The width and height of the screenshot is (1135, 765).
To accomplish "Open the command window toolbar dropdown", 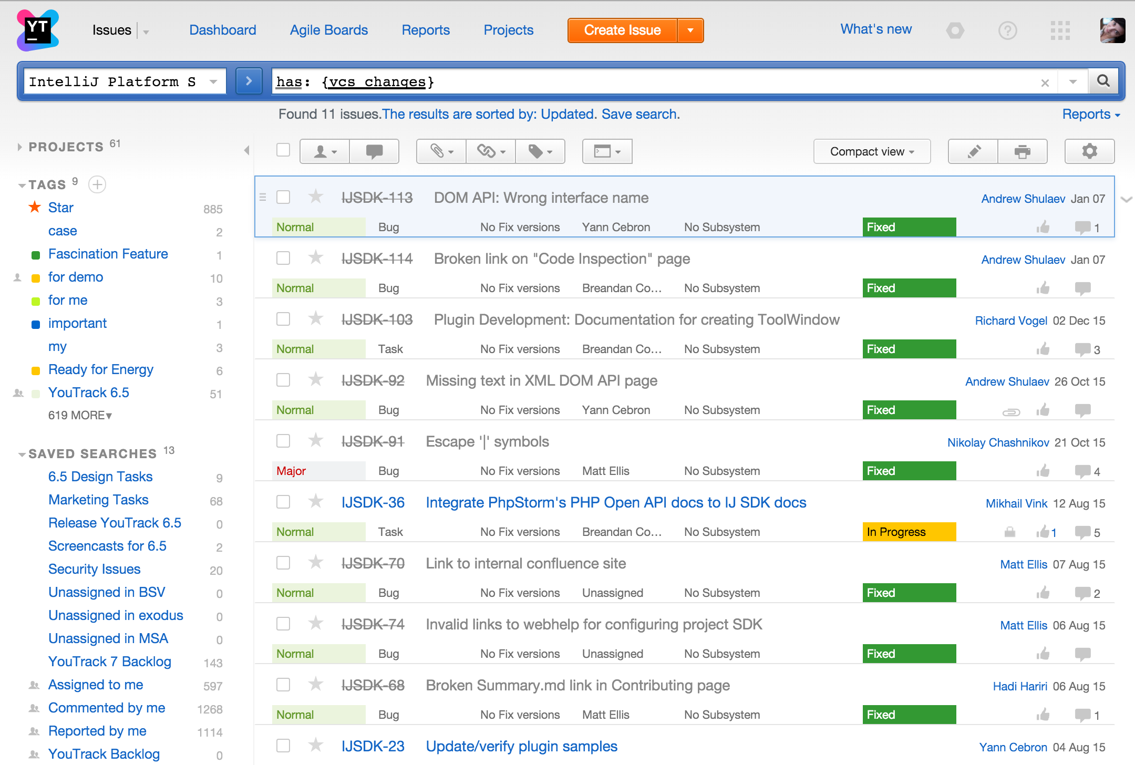I will pos(607,151).
